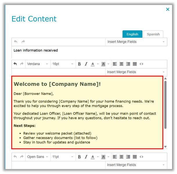The height and width of the screenshot is (174, 177).
Task: Switch to the English tab
Action: coord(132,34)
